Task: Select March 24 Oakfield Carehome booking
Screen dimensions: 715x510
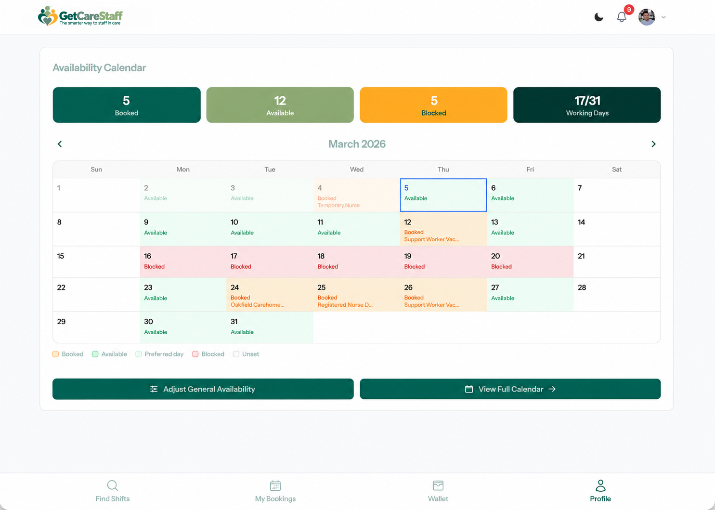Action: (270, 295)
